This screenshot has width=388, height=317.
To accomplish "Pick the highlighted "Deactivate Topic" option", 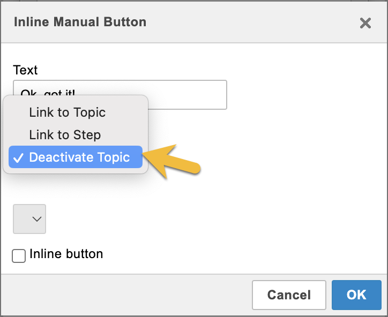I will (x=79, y=157).
